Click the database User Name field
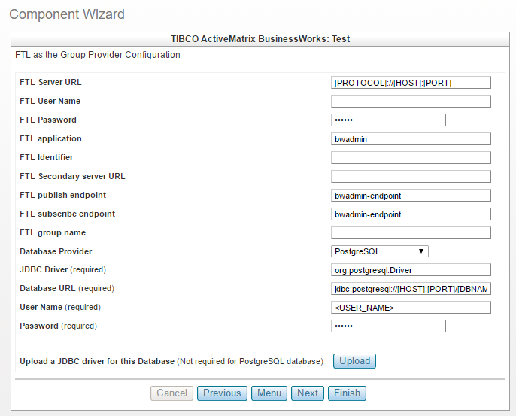This screenshot has height=416, width=516. click(x=411, y=308)
